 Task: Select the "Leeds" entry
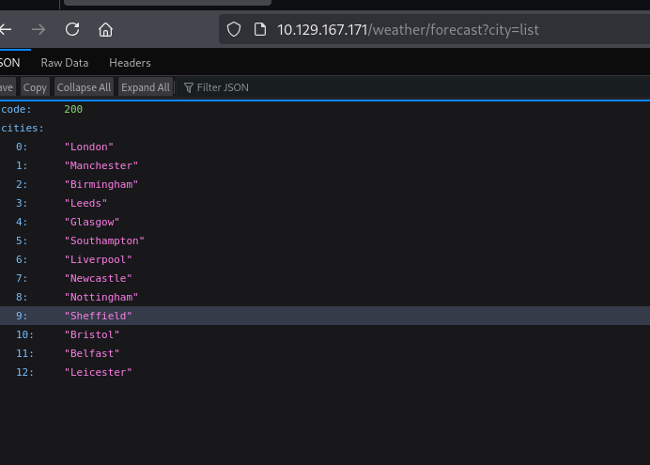coord(85,203)
